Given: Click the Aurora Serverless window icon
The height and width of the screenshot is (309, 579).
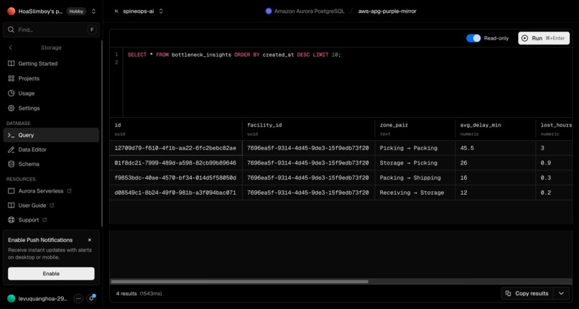Looking at the screenshot, I should coord(11,191).
